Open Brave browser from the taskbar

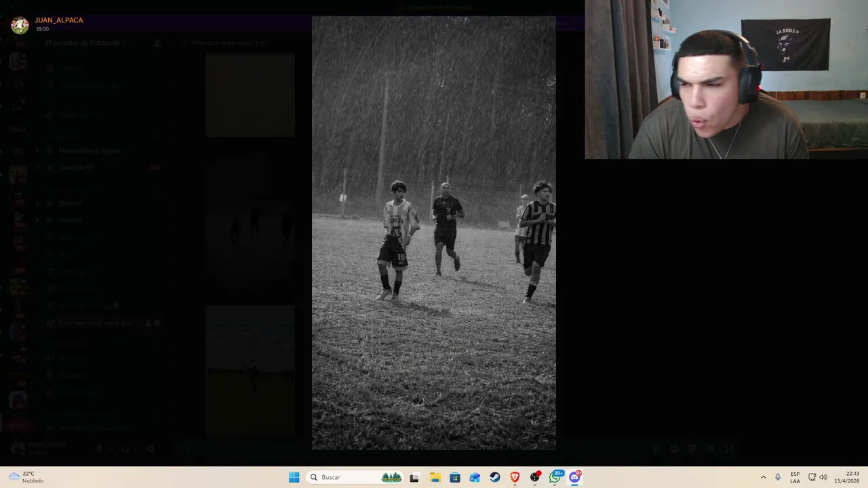coord(515,477)
